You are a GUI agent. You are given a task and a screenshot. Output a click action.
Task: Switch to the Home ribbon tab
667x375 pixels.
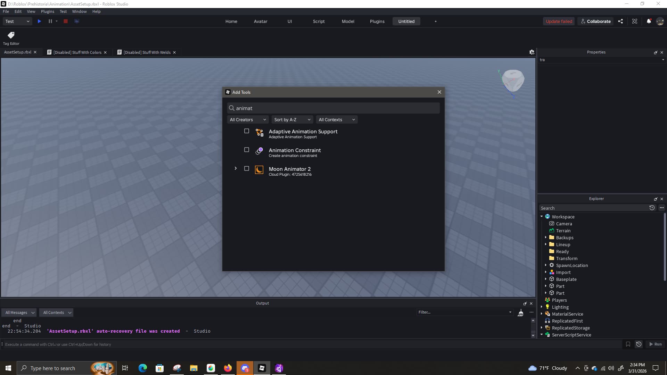point(231,21)
